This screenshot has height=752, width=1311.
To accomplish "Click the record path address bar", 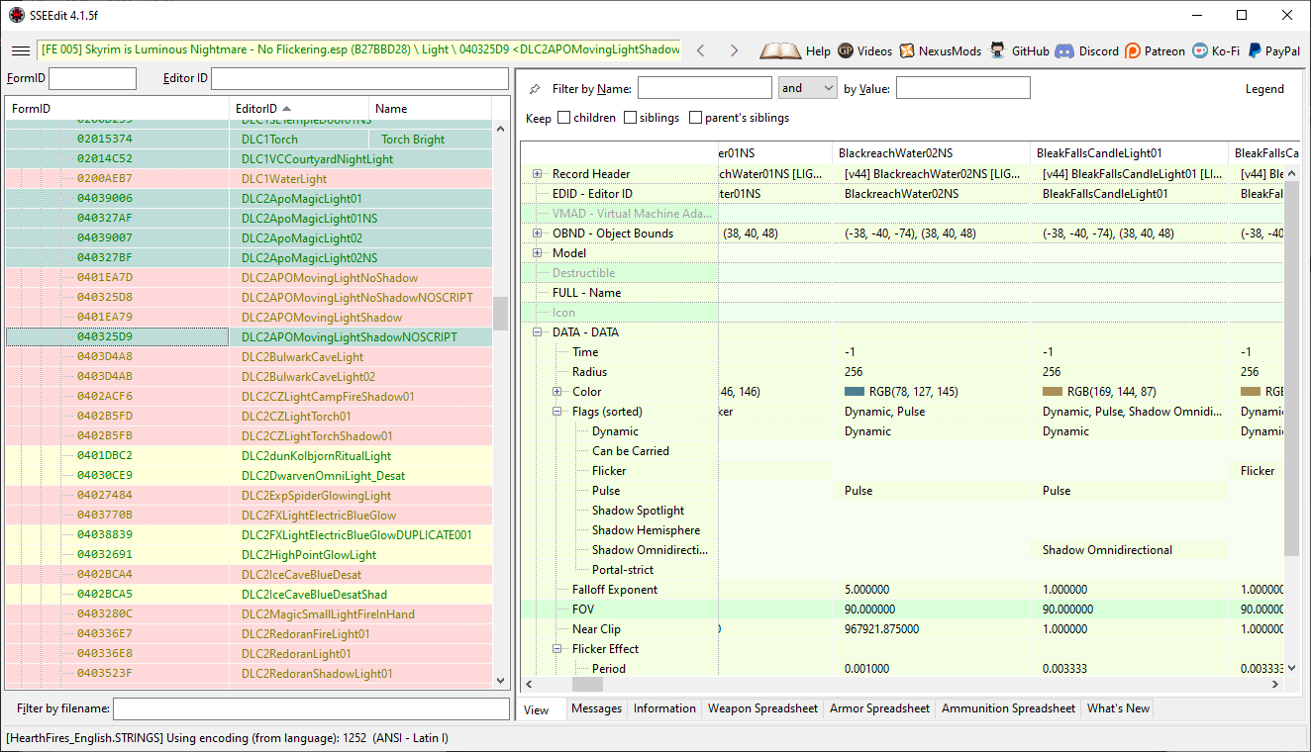I will pos(359,49).
